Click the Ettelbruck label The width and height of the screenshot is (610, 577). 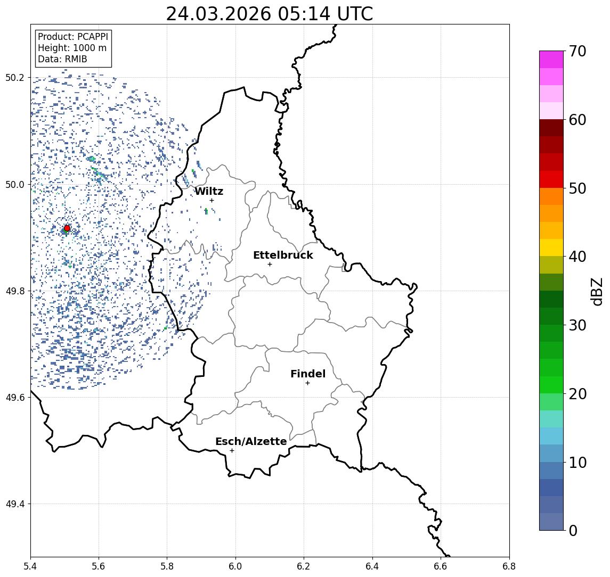coord(283,255)
